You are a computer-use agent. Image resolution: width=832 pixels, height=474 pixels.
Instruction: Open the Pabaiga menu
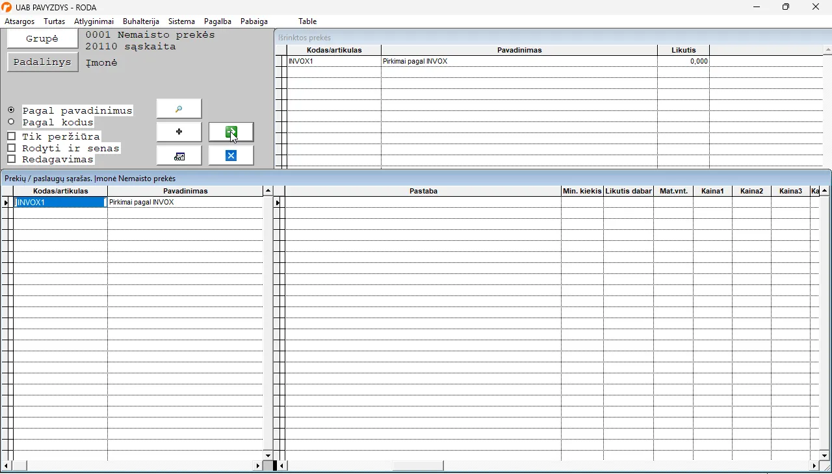[254, 21]
